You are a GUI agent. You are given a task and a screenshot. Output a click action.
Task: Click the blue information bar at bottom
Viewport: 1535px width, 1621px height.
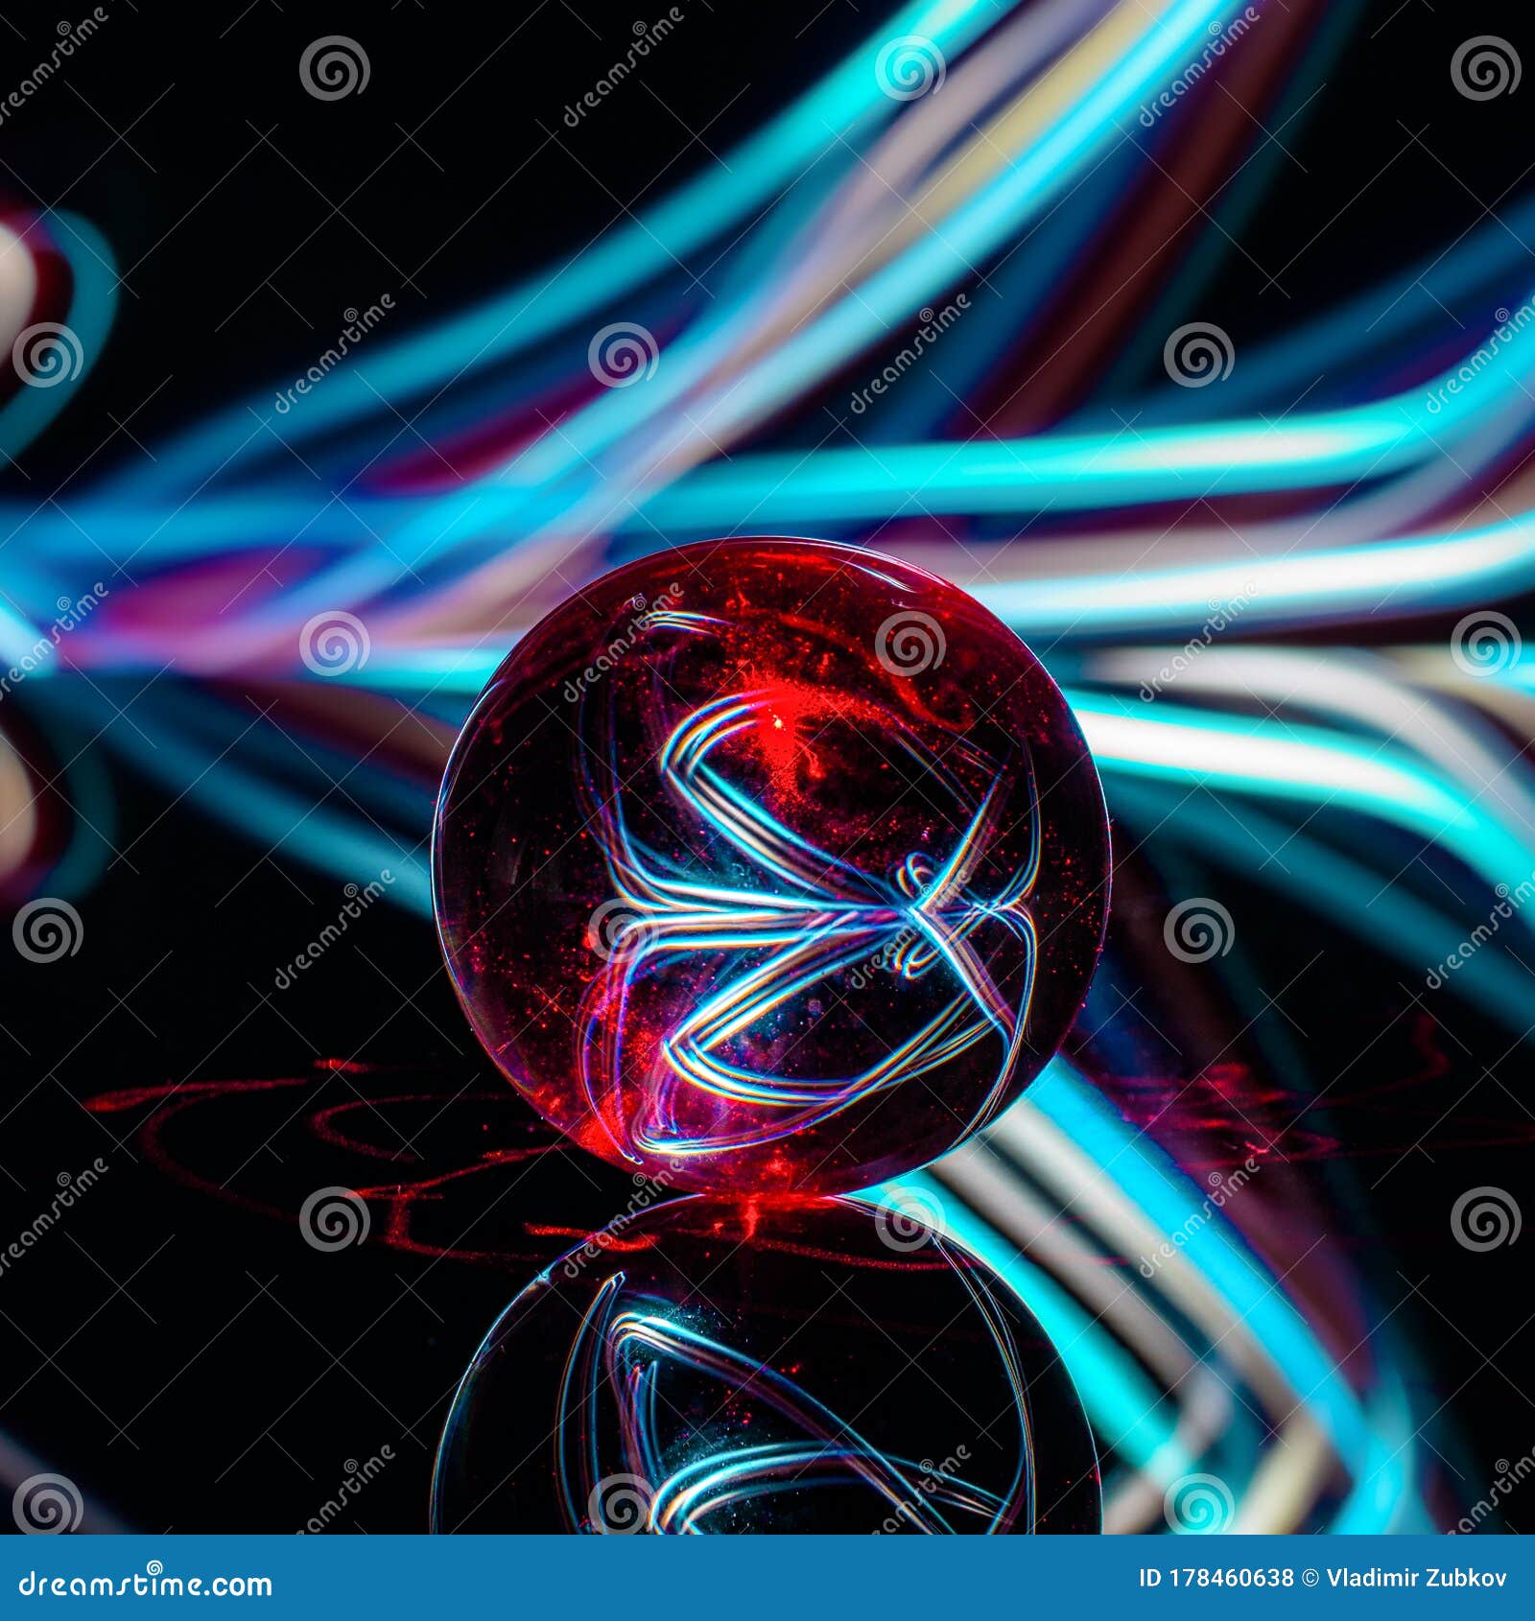pyautogui.click(x=767, y=1578)
